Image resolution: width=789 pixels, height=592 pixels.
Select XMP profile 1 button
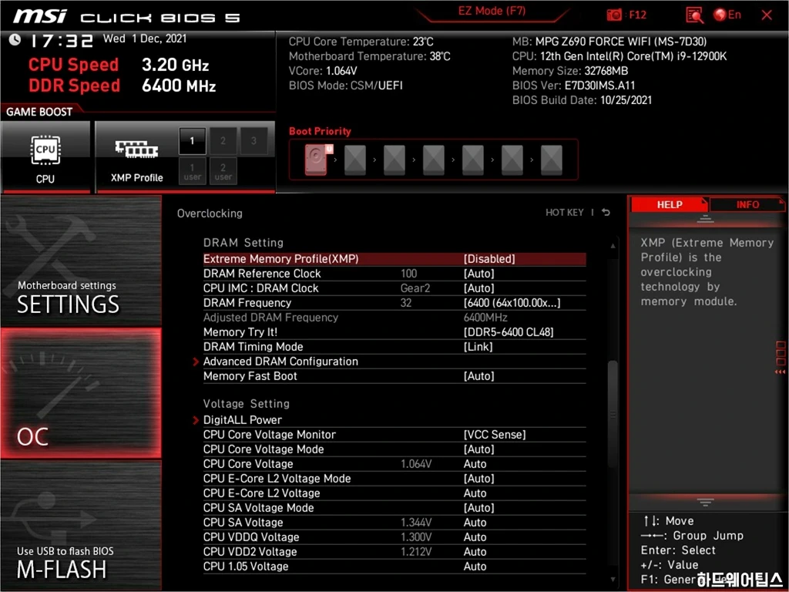click(192, 141)
